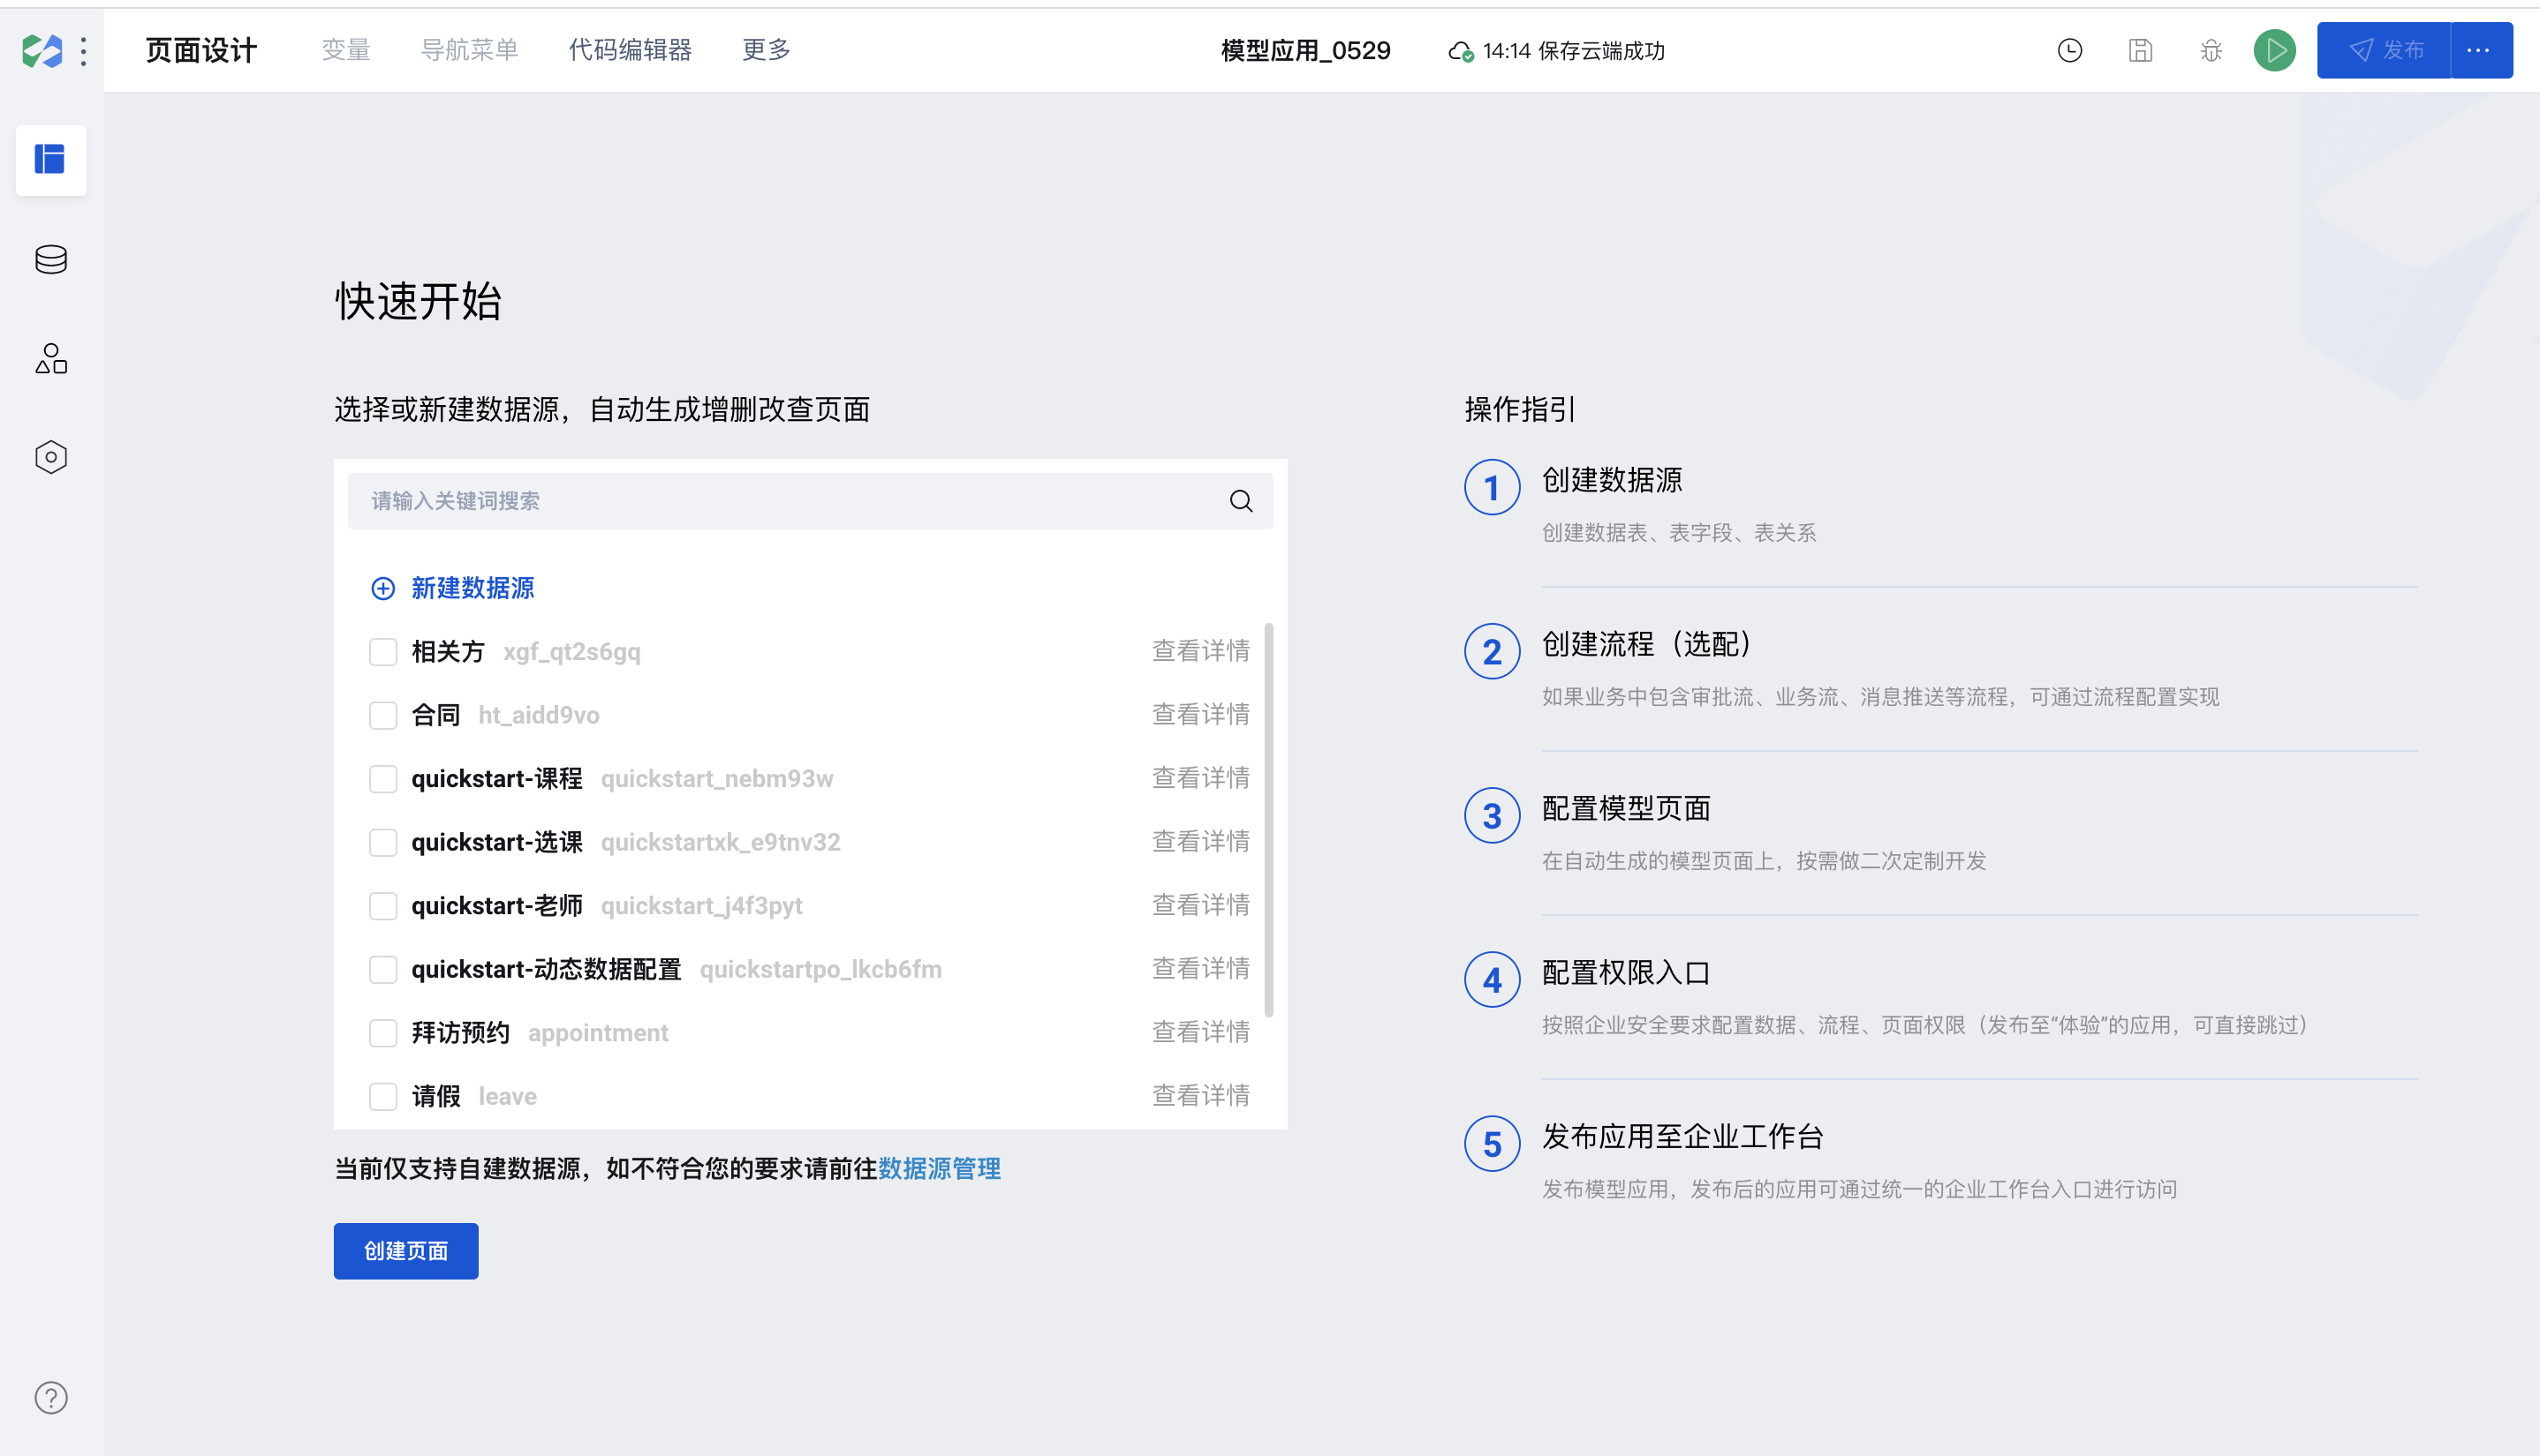Switch to 代码编辑器 tab
This screenshot has height=1456, width=2540.
pos(631,50)
